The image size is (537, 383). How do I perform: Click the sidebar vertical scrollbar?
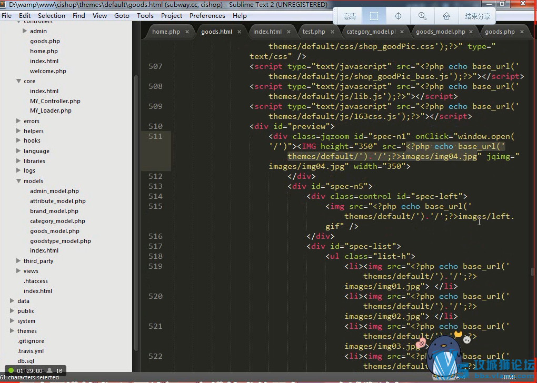[136, 212]
